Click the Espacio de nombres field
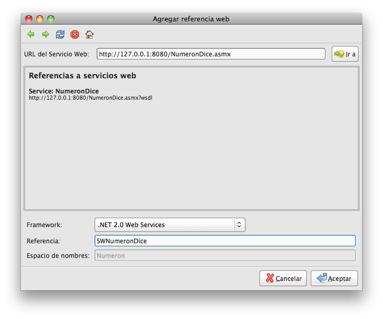The width and height of the screenshot is (383, 319). (x=225, y=255)
